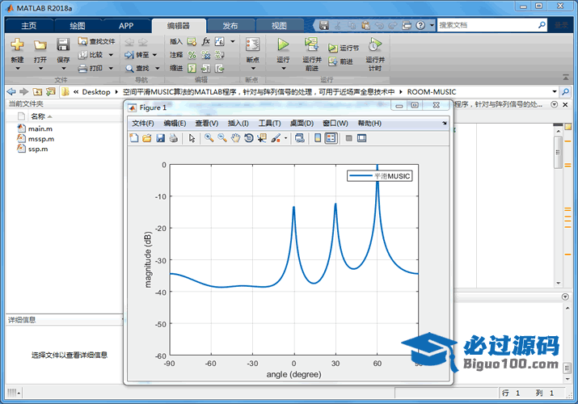Click the Back arrow in the address bar
Viewport: 578px width, 404px height.
click(x=11, y=91)
